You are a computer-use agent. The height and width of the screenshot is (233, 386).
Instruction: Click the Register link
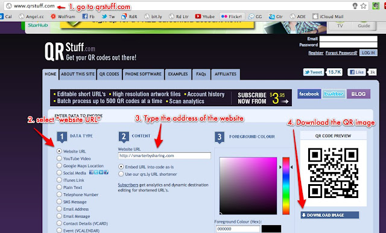(x=316, y=53)
